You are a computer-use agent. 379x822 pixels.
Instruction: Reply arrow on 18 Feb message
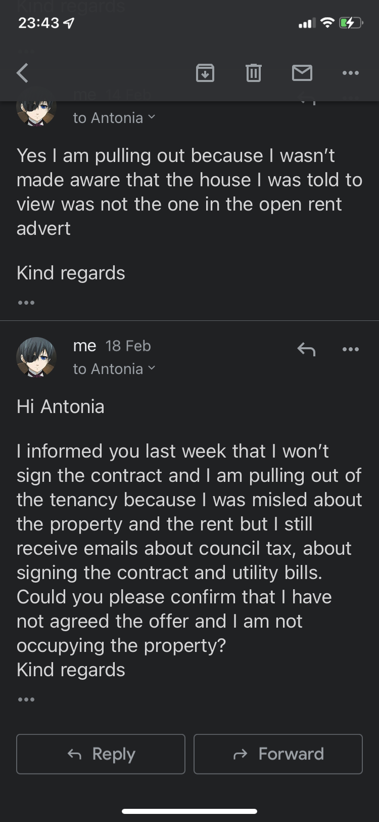coord(306,349)
